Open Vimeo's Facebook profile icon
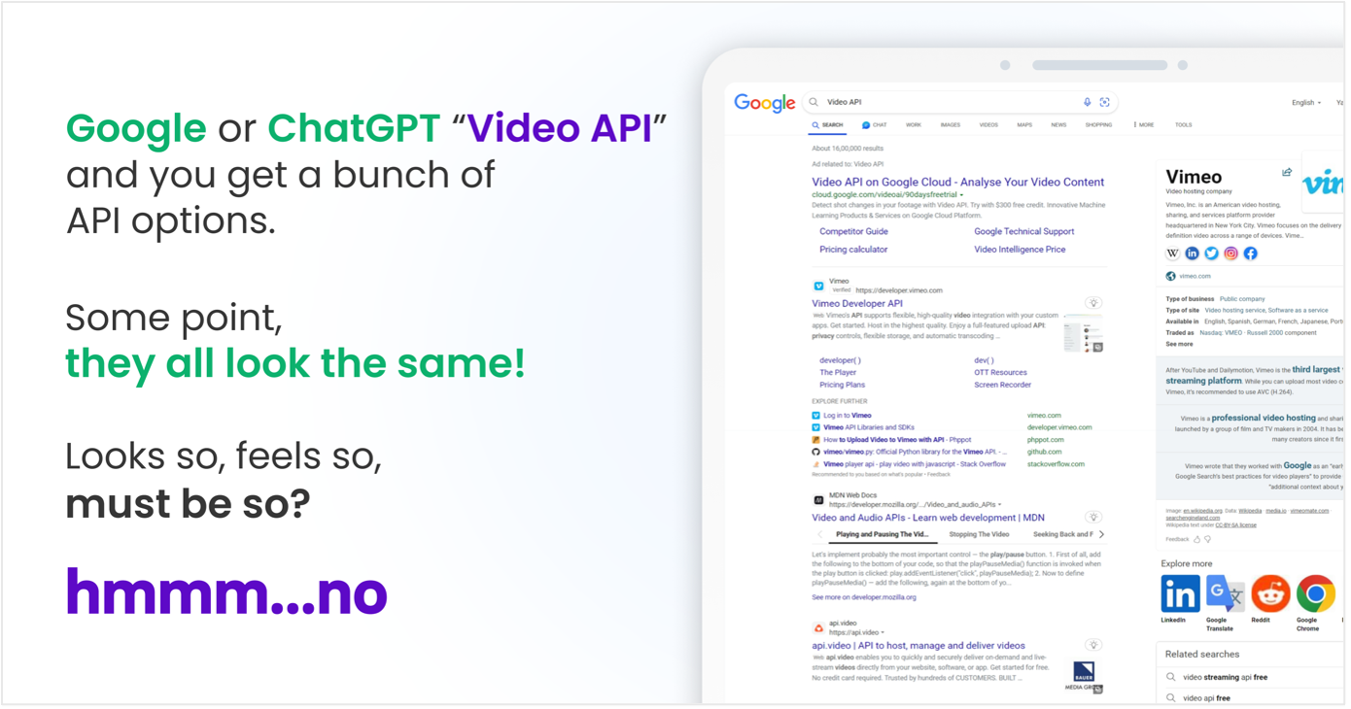Viewport: 1351px width, 709px height. click(1250, 253)
